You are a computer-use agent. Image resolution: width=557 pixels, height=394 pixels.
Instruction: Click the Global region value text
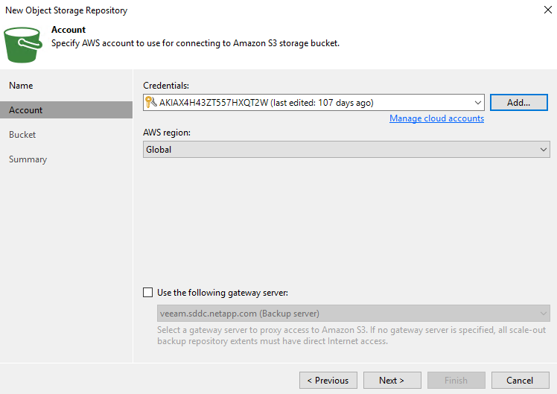click(x=159, y=150)
